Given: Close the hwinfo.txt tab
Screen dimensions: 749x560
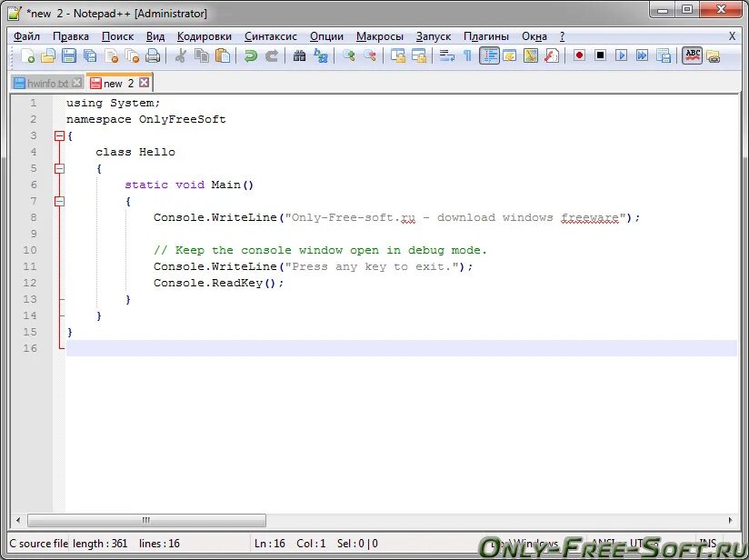Looking at the screenshot, I should click(77, 83).
